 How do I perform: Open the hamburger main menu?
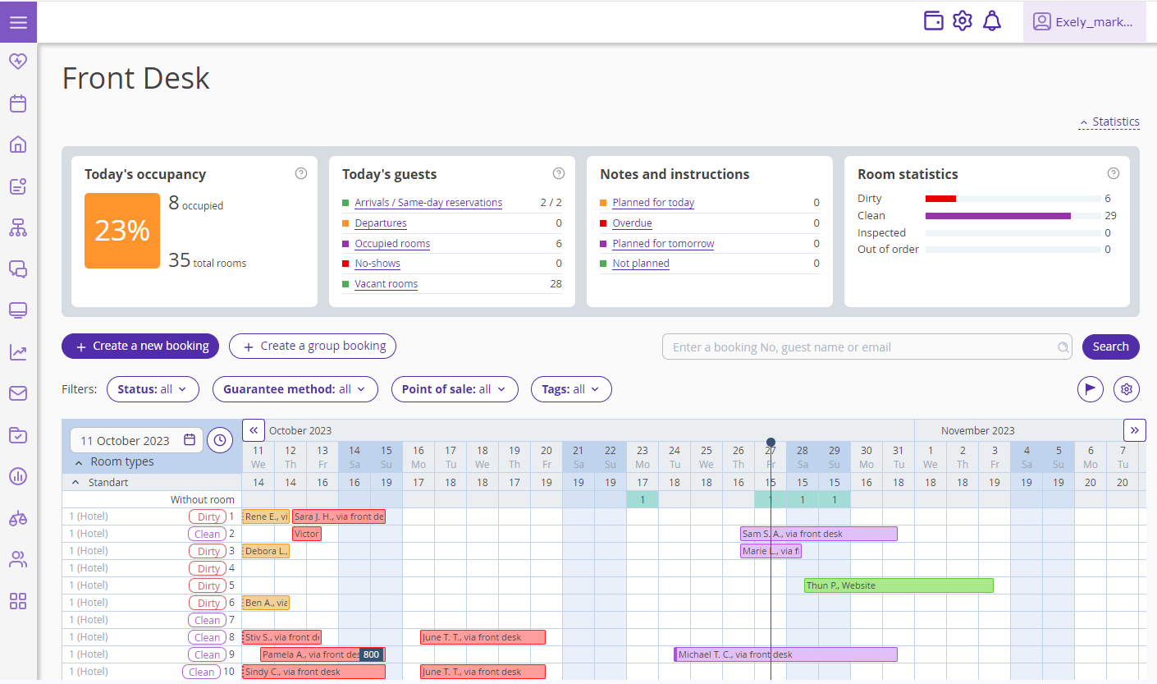tap(18, 22)
